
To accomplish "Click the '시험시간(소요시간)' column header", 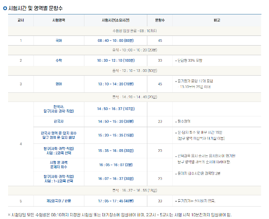I will [116, 20].
